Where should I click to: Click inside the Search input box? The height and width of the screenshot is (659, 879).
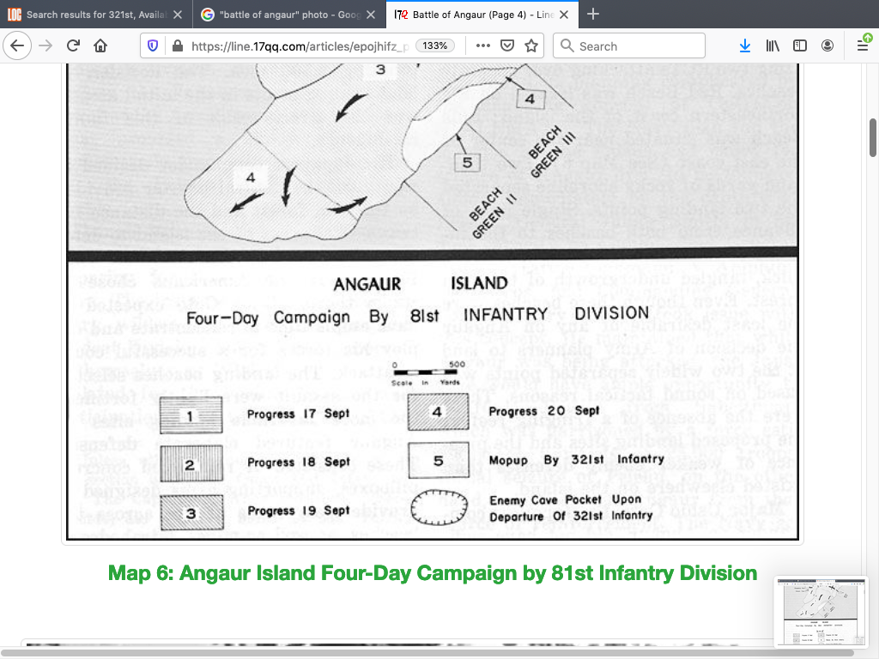(635, 46)
